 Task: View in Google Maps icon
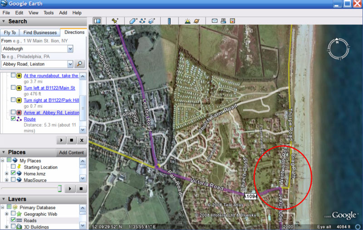(232, 21)
